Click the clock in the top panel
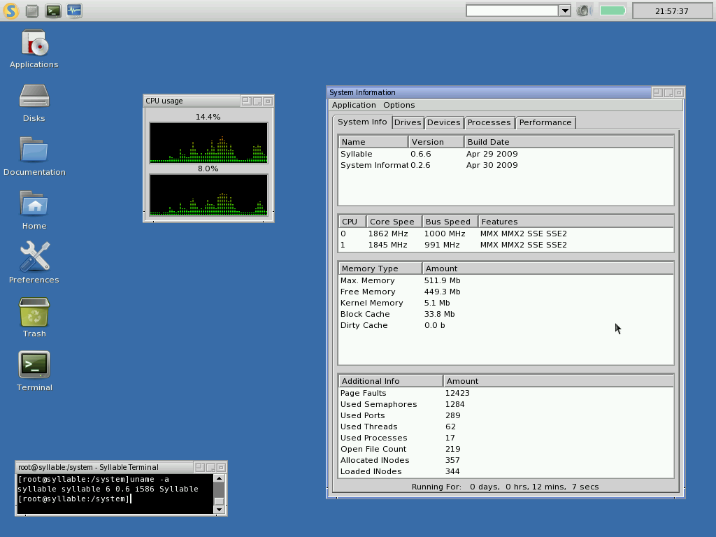This screenshot has height=537, width=716. (671, 11)
